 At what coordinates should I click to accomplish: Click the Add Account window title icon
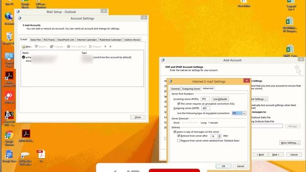pyautogui.click(x=163, y=60)
